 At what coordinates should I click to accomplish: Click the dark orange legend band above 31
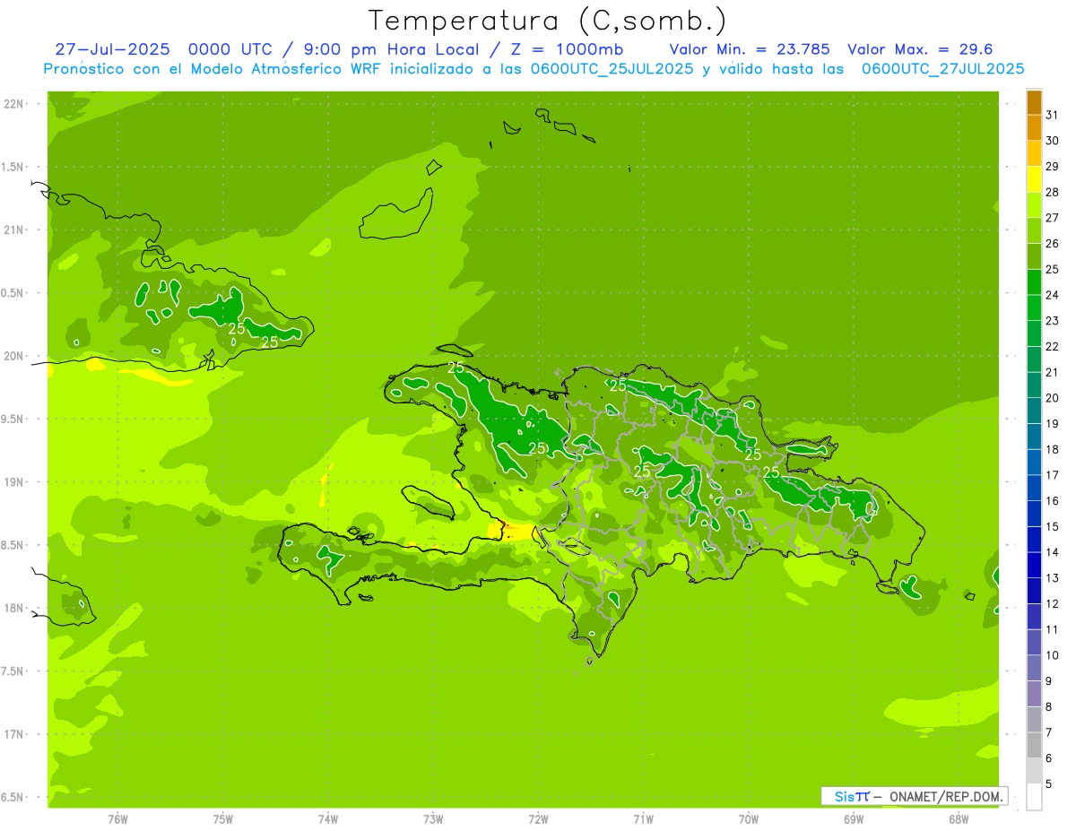[1034, 103]
